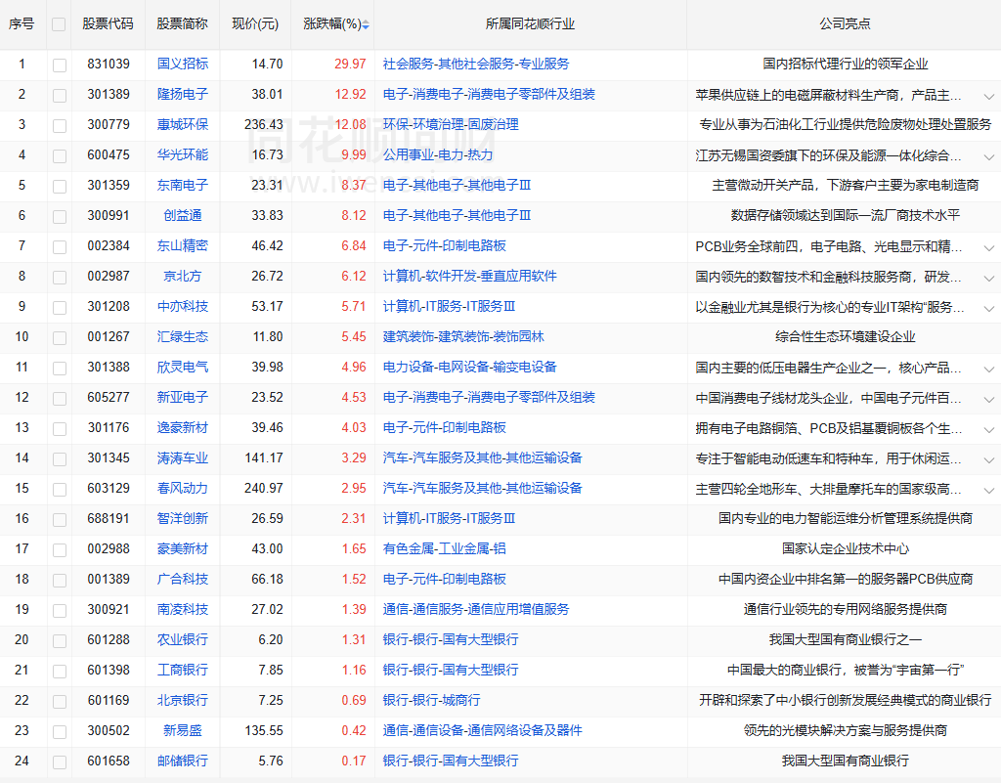Open industry 有色金属-工业金属-铝
Image resolution: width=1001 pixels, height=783 pixels.
point(445,548)
